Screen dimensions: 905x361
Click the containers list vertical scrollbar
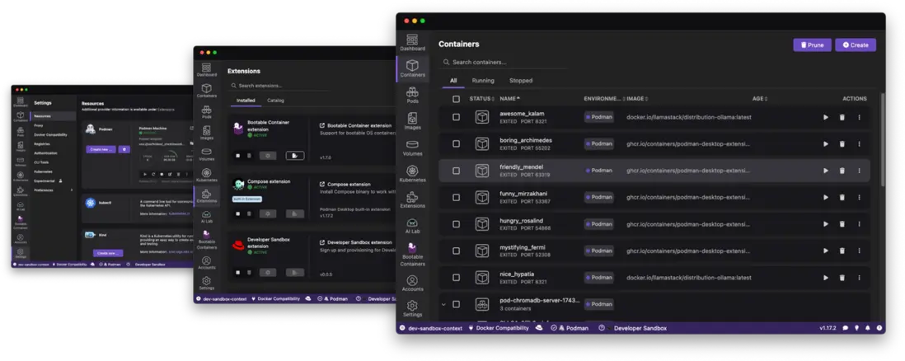(x=882, y=138)
